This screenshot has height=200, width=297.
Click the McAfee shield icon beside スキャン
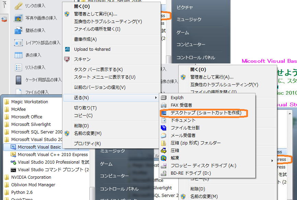(67, 59)
